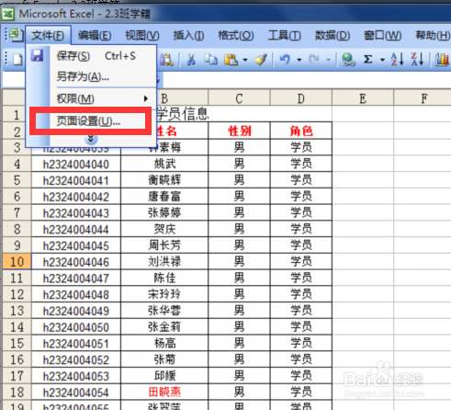Open the 数据(D) Data menu
Viewport: 451px width, 410px height.
333,36
